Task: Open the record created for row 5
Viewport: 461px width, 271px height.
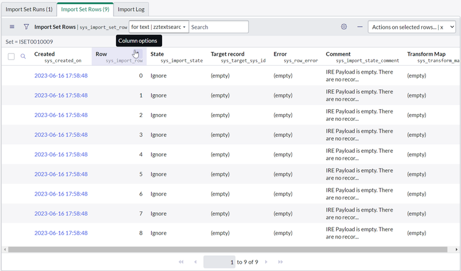Action: [61, 174]
